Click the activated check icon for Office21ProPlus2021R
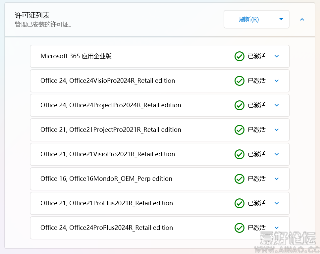 pyautogui.click(x=240, y=203)
